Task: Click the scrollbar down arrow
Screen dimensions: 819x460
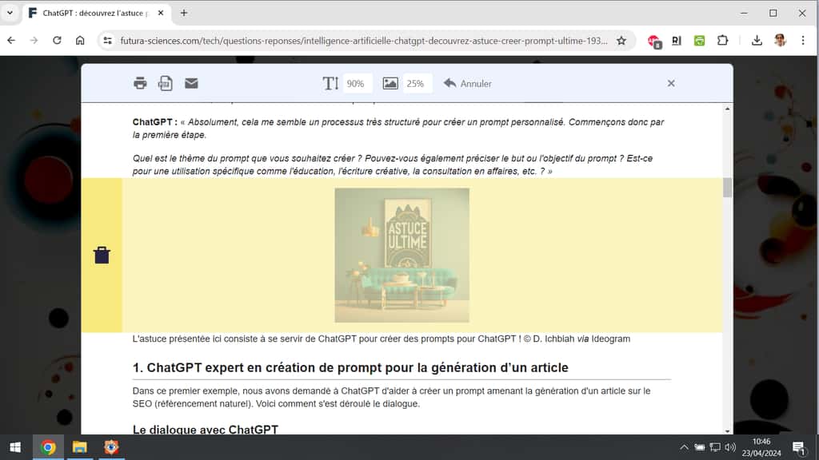Action: pyautogui.click(x=727, y=430)
